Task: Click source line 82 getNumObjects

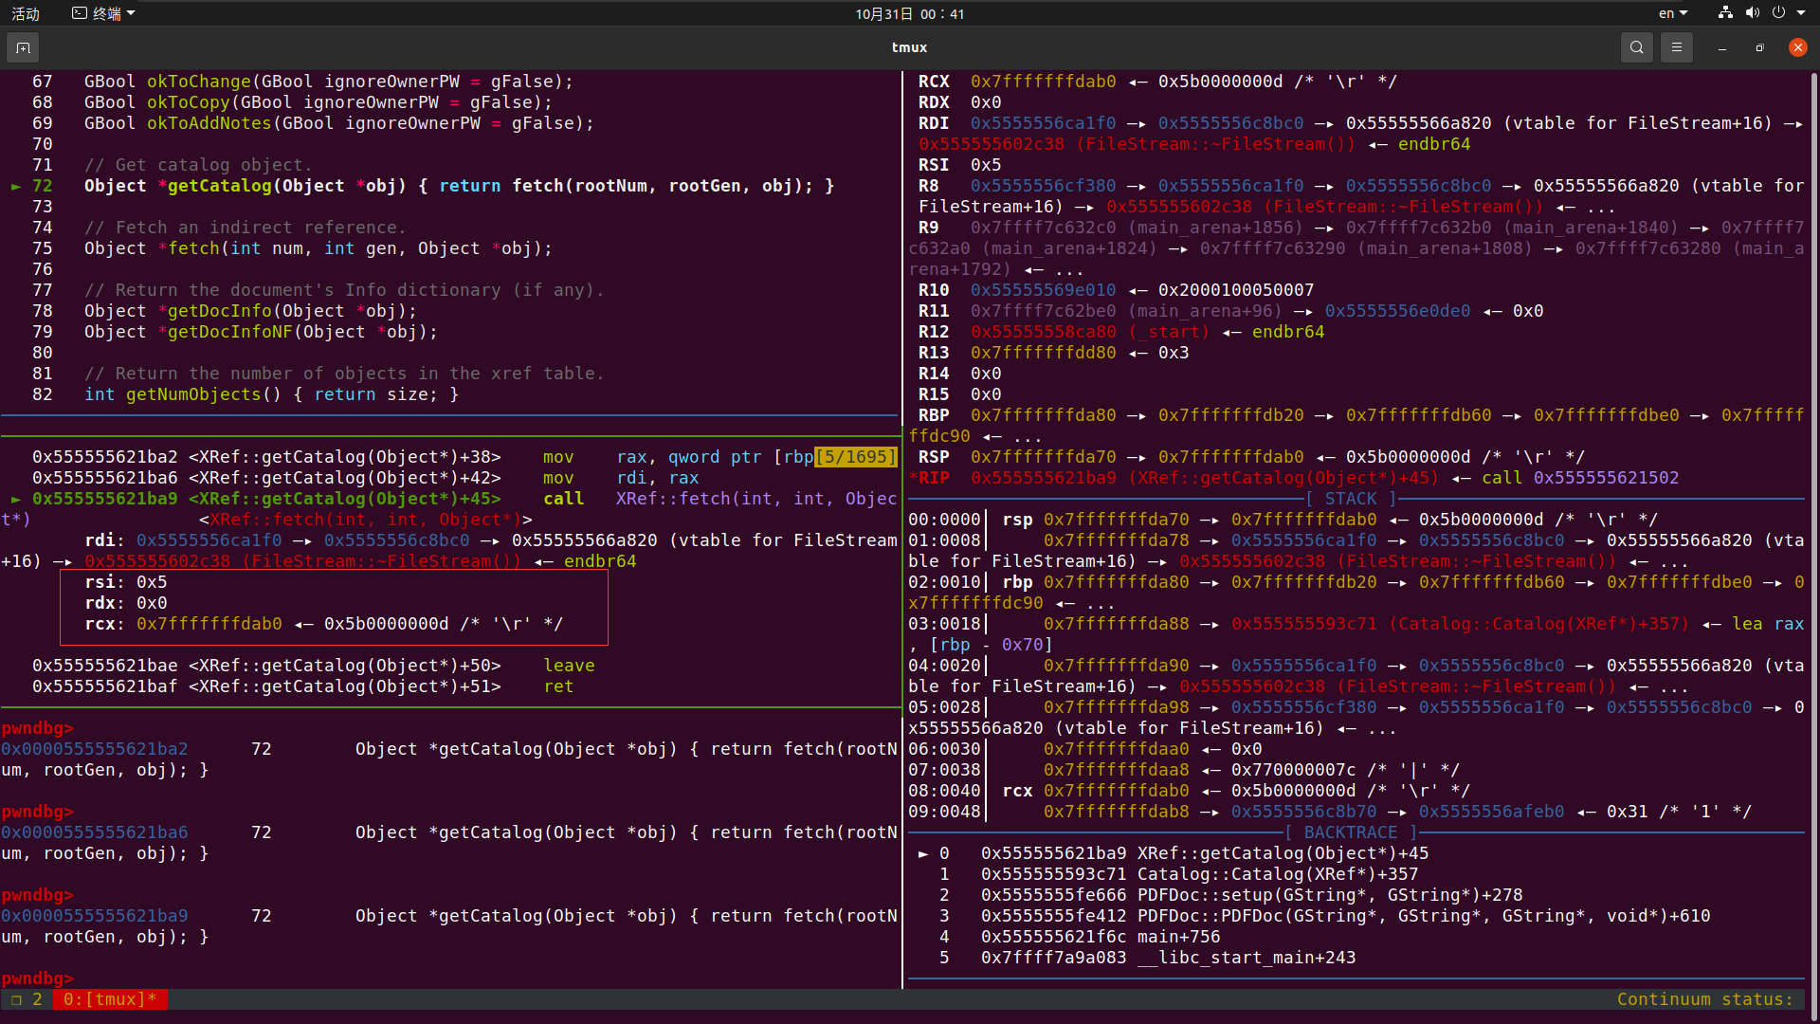Action: (x=271, y=394)
